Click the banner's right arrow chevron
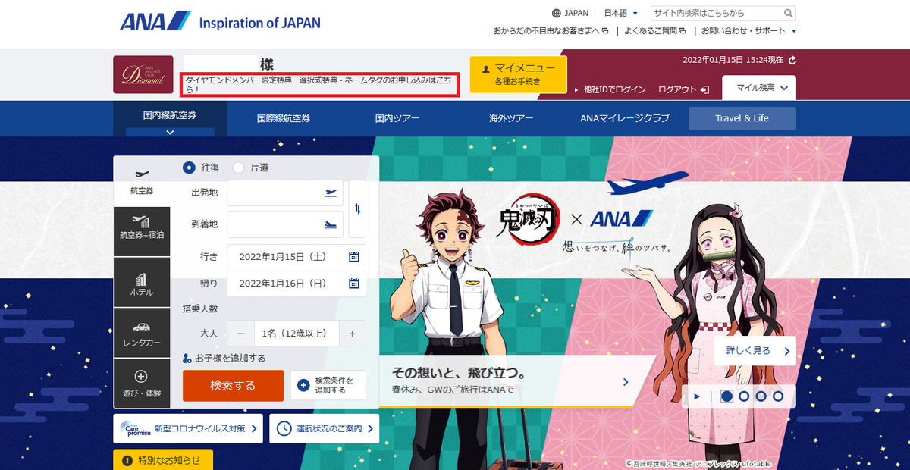Image resolution: width=910 pixels, height=470 pixels. (x=626, y=381)
